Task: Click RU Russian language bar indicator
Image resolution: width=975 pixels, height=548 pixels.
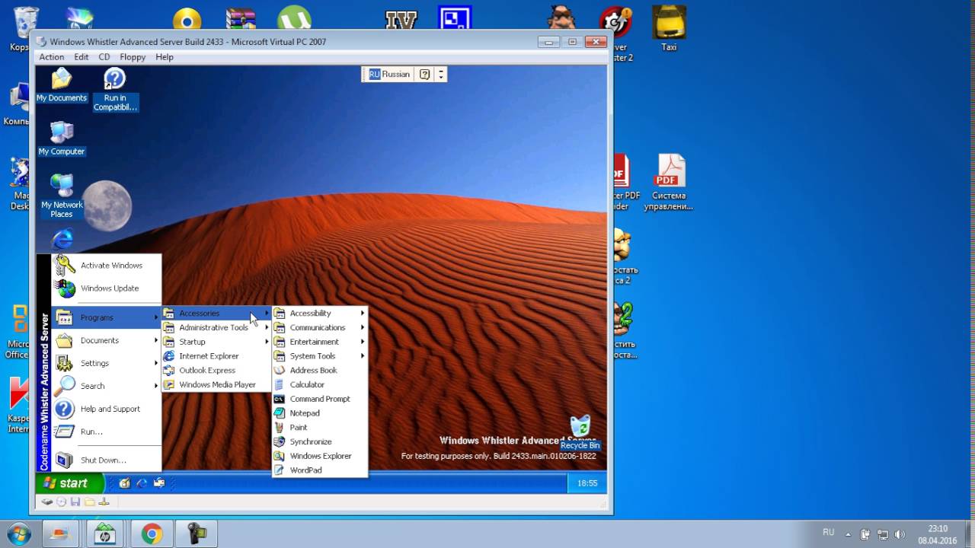Action: coord(389,74)
